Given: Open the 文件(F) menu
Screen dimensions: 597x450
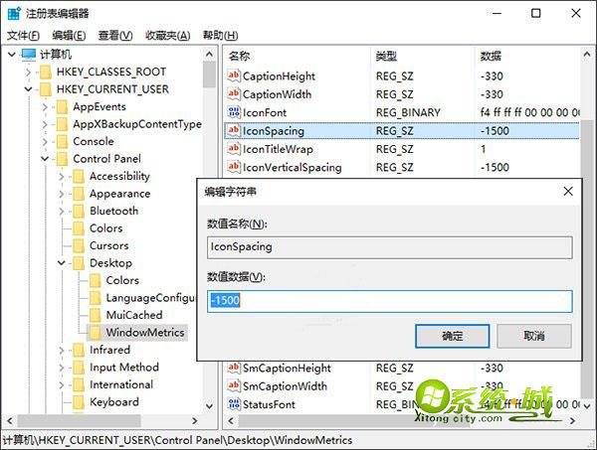Looking at the screenshot, I should pyautogui.click(x=23, y=36).
